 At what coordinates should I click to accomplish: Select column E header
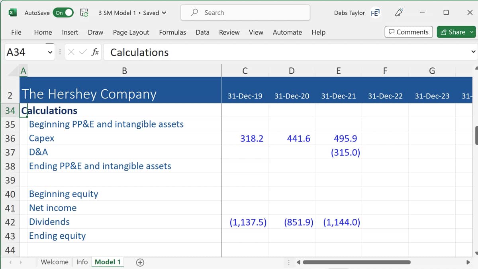(x=338, y=71)
